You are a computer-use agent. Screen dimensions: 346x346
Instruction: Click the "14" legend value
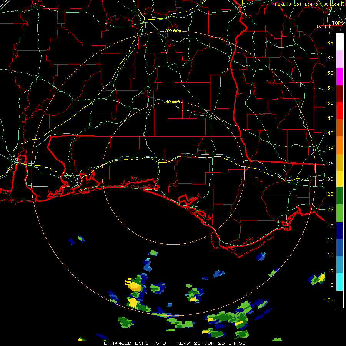[x=330, y=240]
